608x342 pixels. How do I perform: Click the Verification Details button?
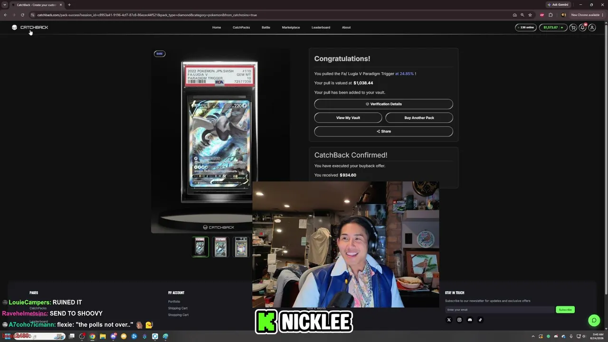tap(383, 104)
